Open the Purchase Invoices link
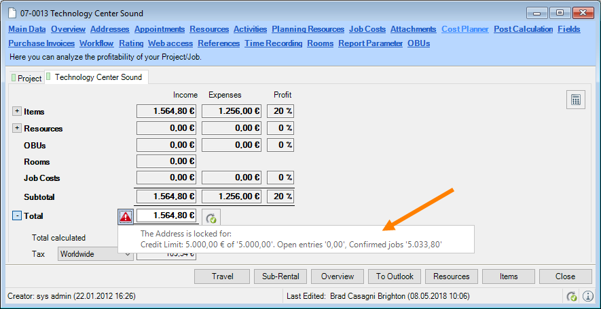 click(41, 43)
